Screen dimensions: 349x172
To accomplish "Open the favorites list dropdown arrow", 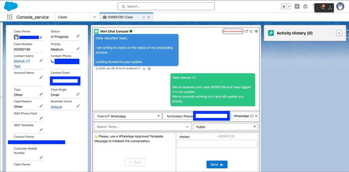I will click(x=289, y=6).
